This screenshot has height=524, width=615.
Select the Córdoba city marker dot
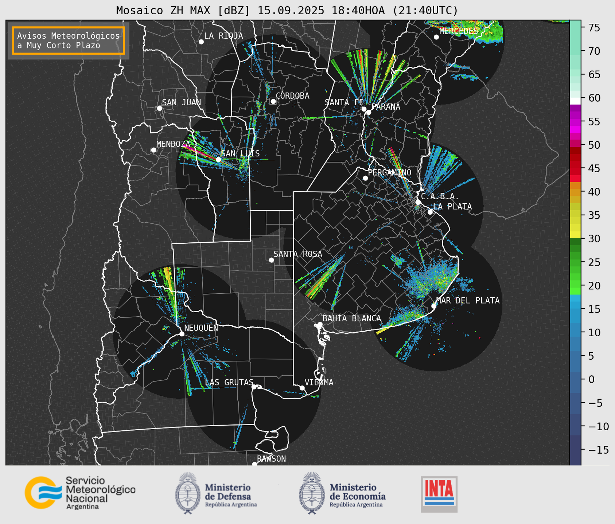coord(273,101)
